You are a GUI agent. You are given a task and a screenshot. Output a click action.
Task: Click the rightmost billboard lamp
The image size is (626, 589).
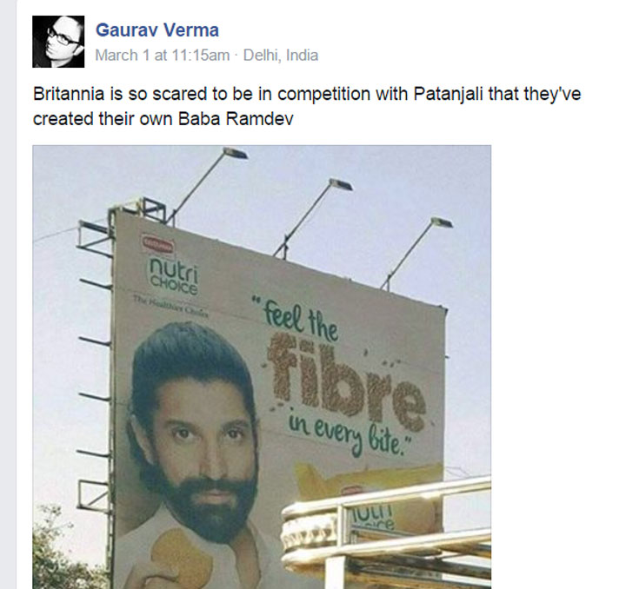click(442, 222)
